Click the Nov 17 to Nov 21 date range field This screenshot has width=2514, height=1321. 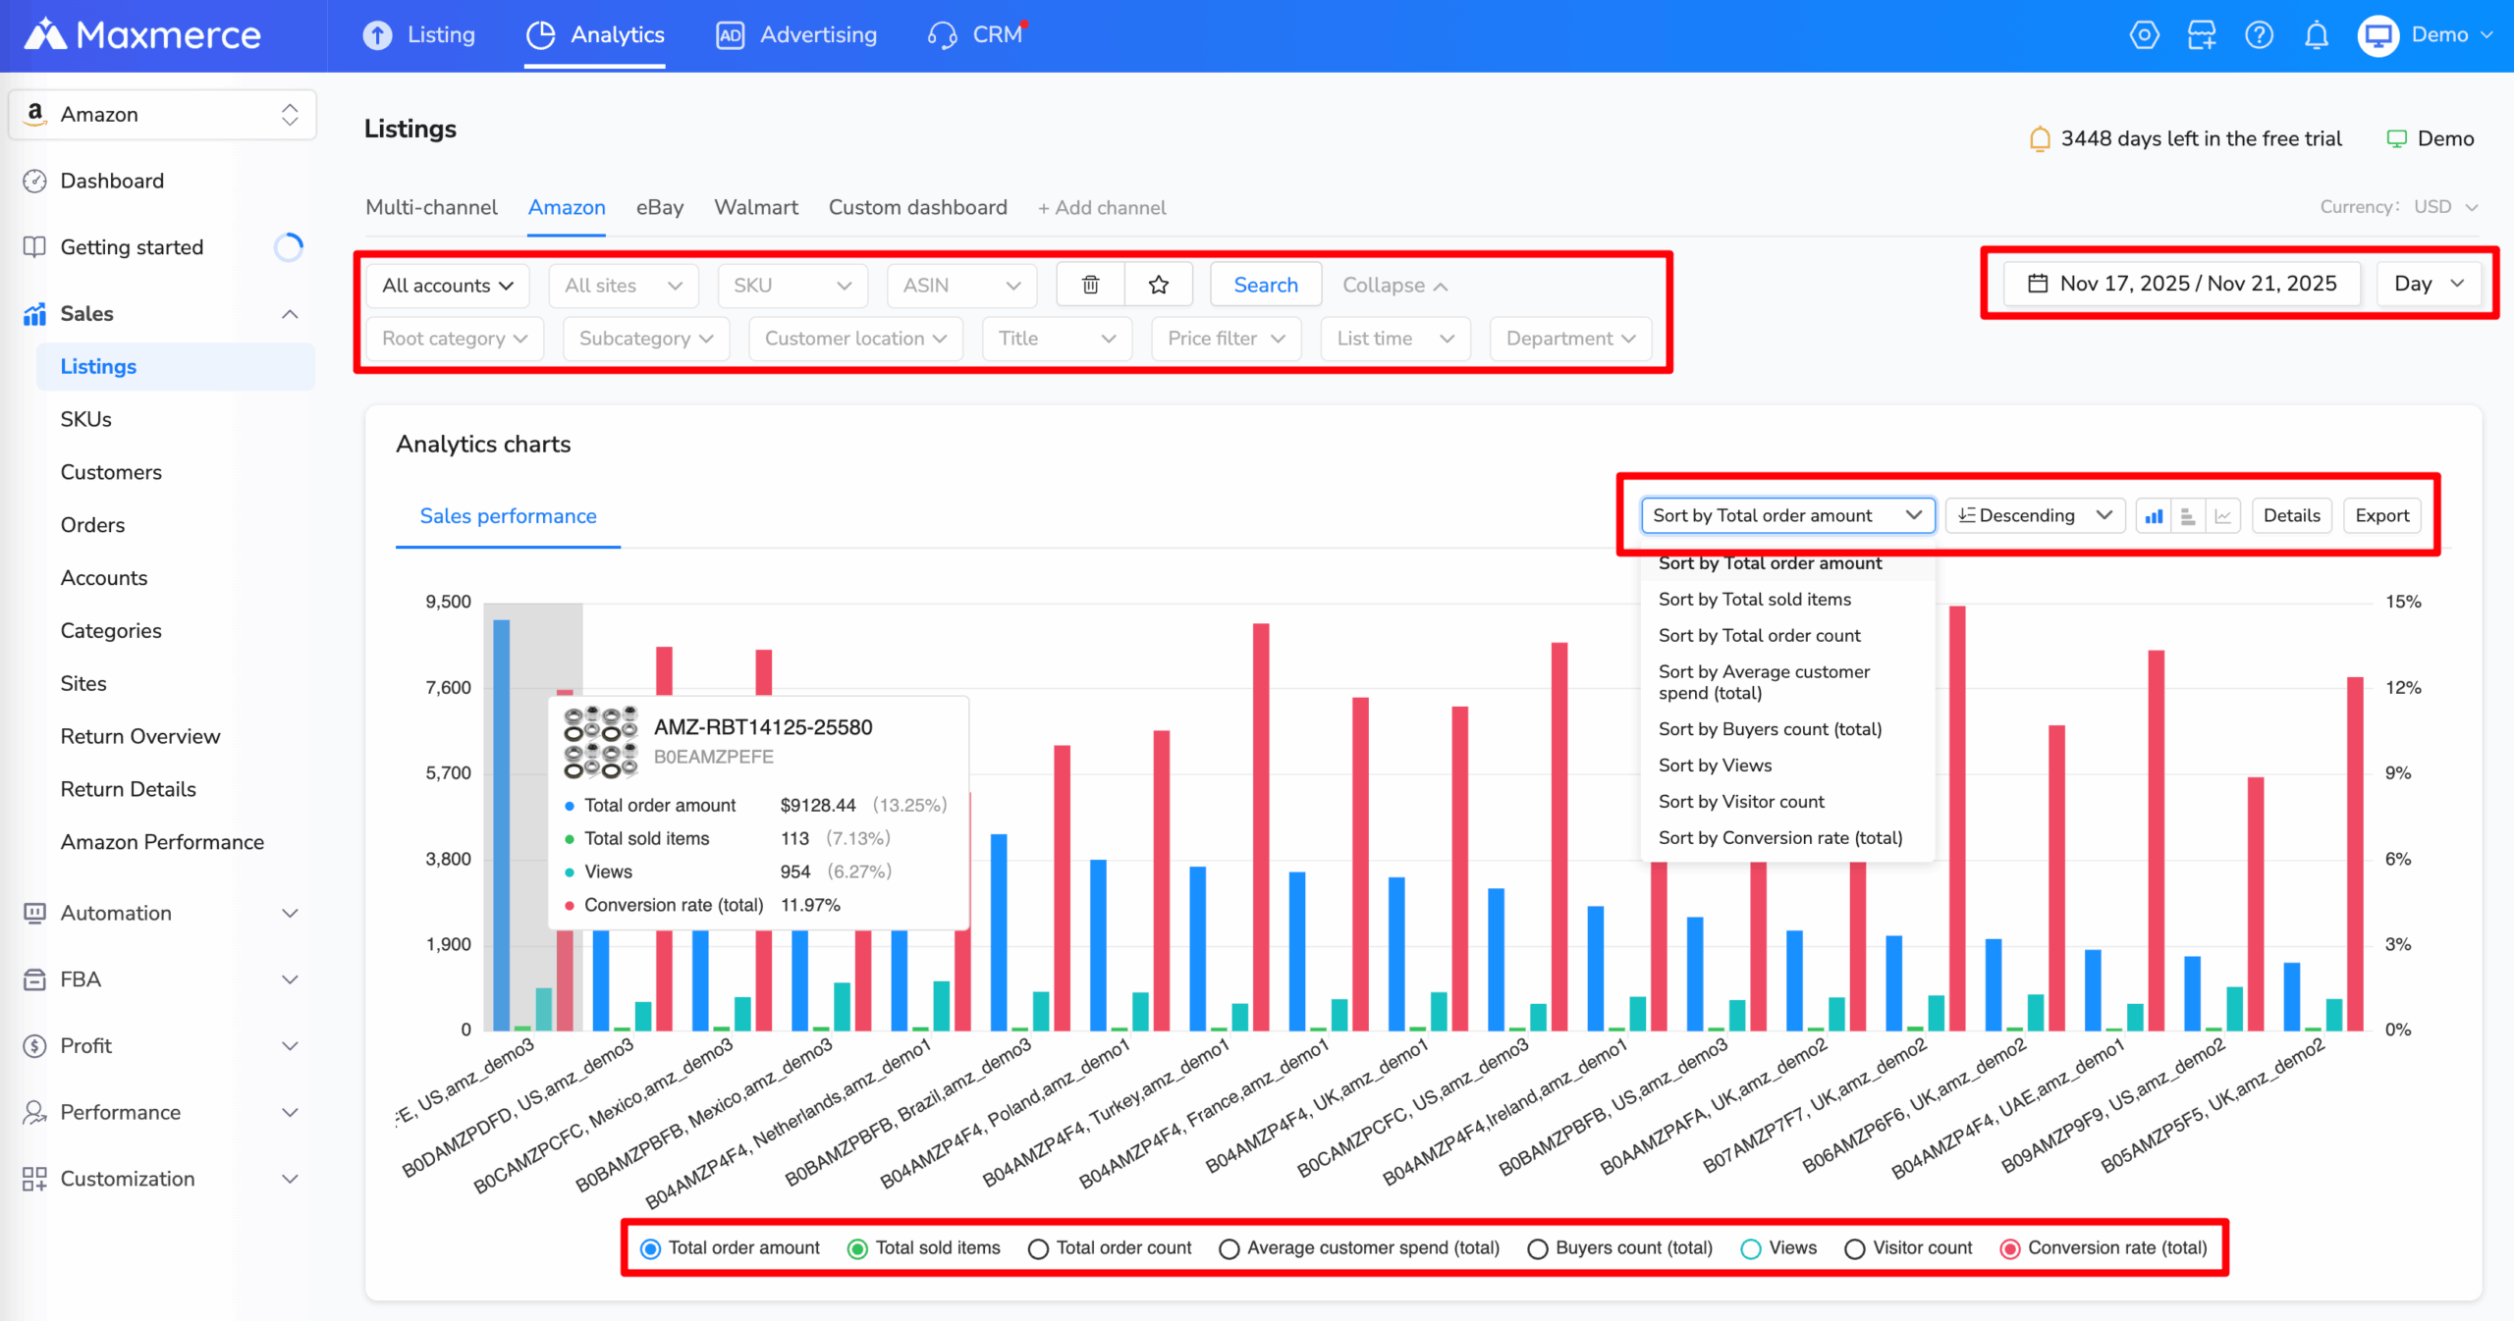[2182, 284]
